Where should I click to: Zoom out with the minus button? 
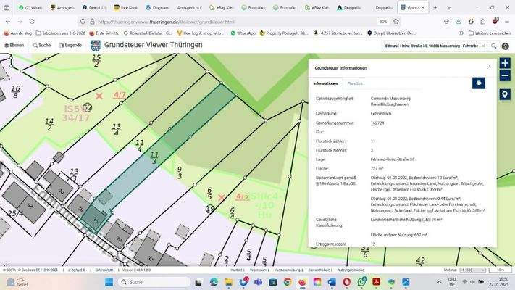(505, 76)
